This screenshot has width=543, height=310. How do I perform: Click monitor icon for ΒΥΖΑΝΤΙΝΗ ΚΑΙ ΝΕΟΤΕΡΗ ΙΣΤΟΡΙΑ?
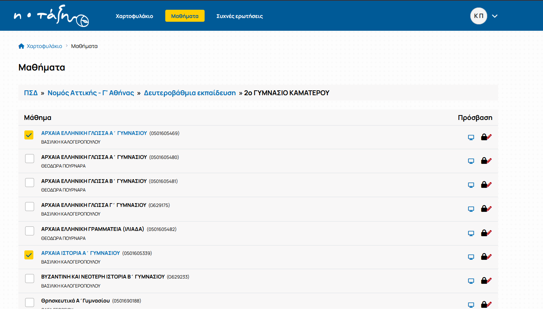click(471, 281)
